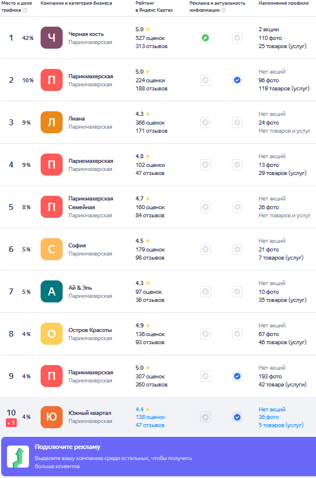The width and height of the screenshot is (316, 478).
Task: Click the Подключите рекламу banner
Action: pyautogui.click(x=158, y=457)
